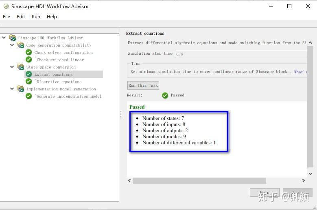The height and width of the screenshot is (210, 317).
Task: Click horizontal scrollbar left arrow
Action: pos(129,180)
